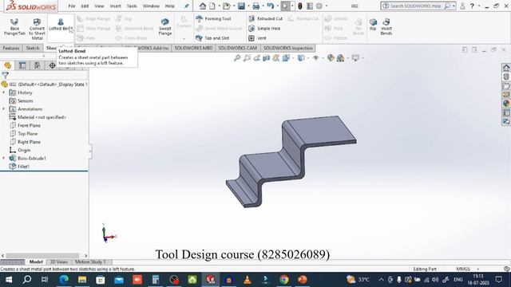The image size is (511, 287).
Task: Switch to the Sketch tab
Action: coord(32,48)
